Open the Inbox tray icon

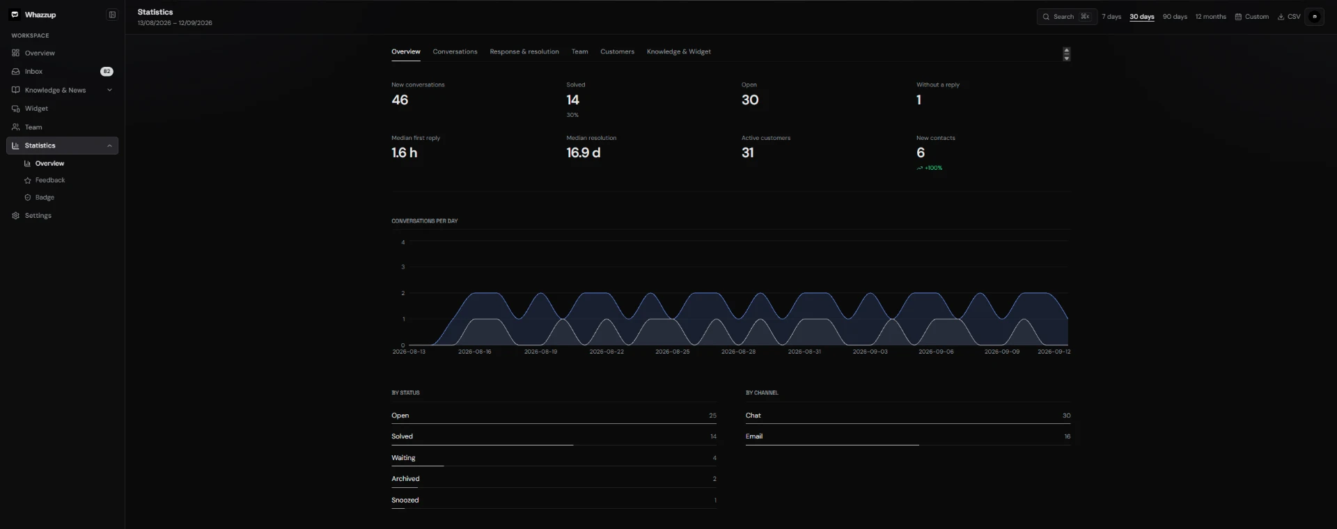click(x=15, y=72)
